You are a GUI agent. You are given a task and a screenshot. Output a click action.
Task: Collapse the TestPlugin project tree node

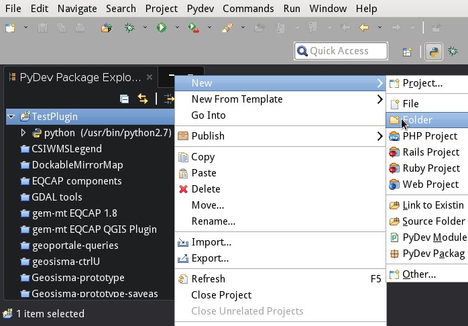(11, 117)
